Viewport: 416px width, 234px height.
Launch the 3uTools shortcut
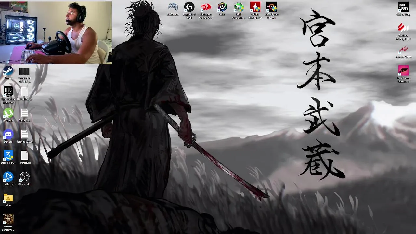pos(8,158)
